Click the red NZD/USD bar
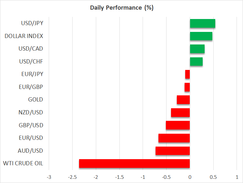Screen dimensions: 243x183 tap(180, 112)
